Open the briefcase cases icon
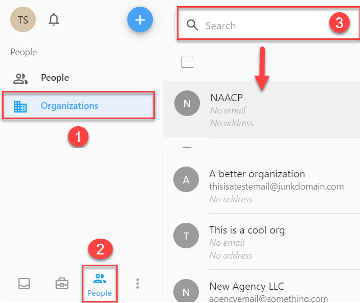The width and height of the screenshot is (360, 303). [62, 284]
